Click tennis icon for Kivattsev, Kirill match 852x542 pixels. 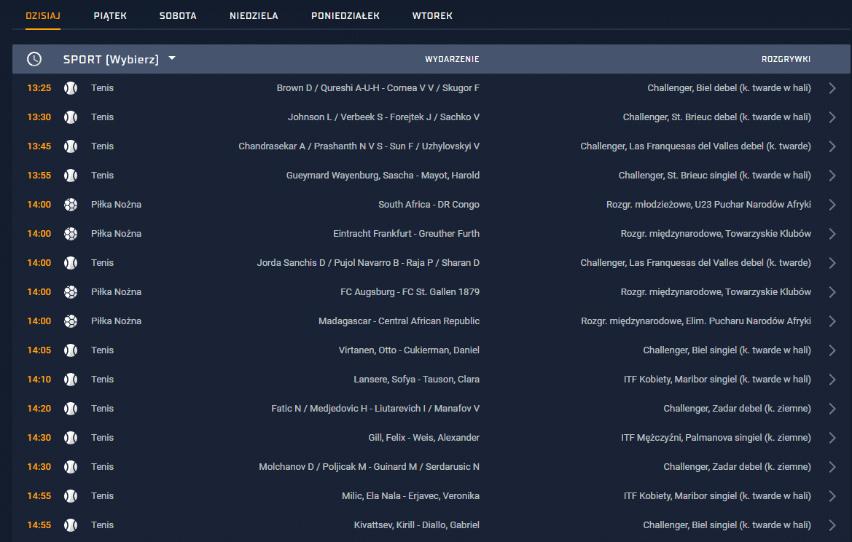pos(71,525)
